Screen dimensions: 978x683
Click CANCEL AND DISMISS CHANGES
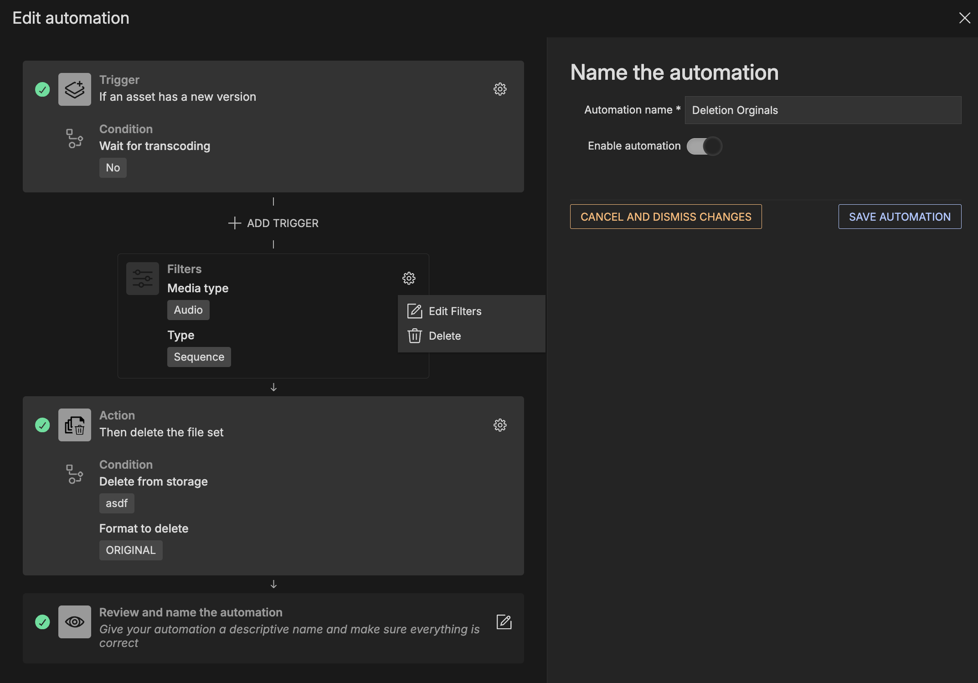[665, 217]
